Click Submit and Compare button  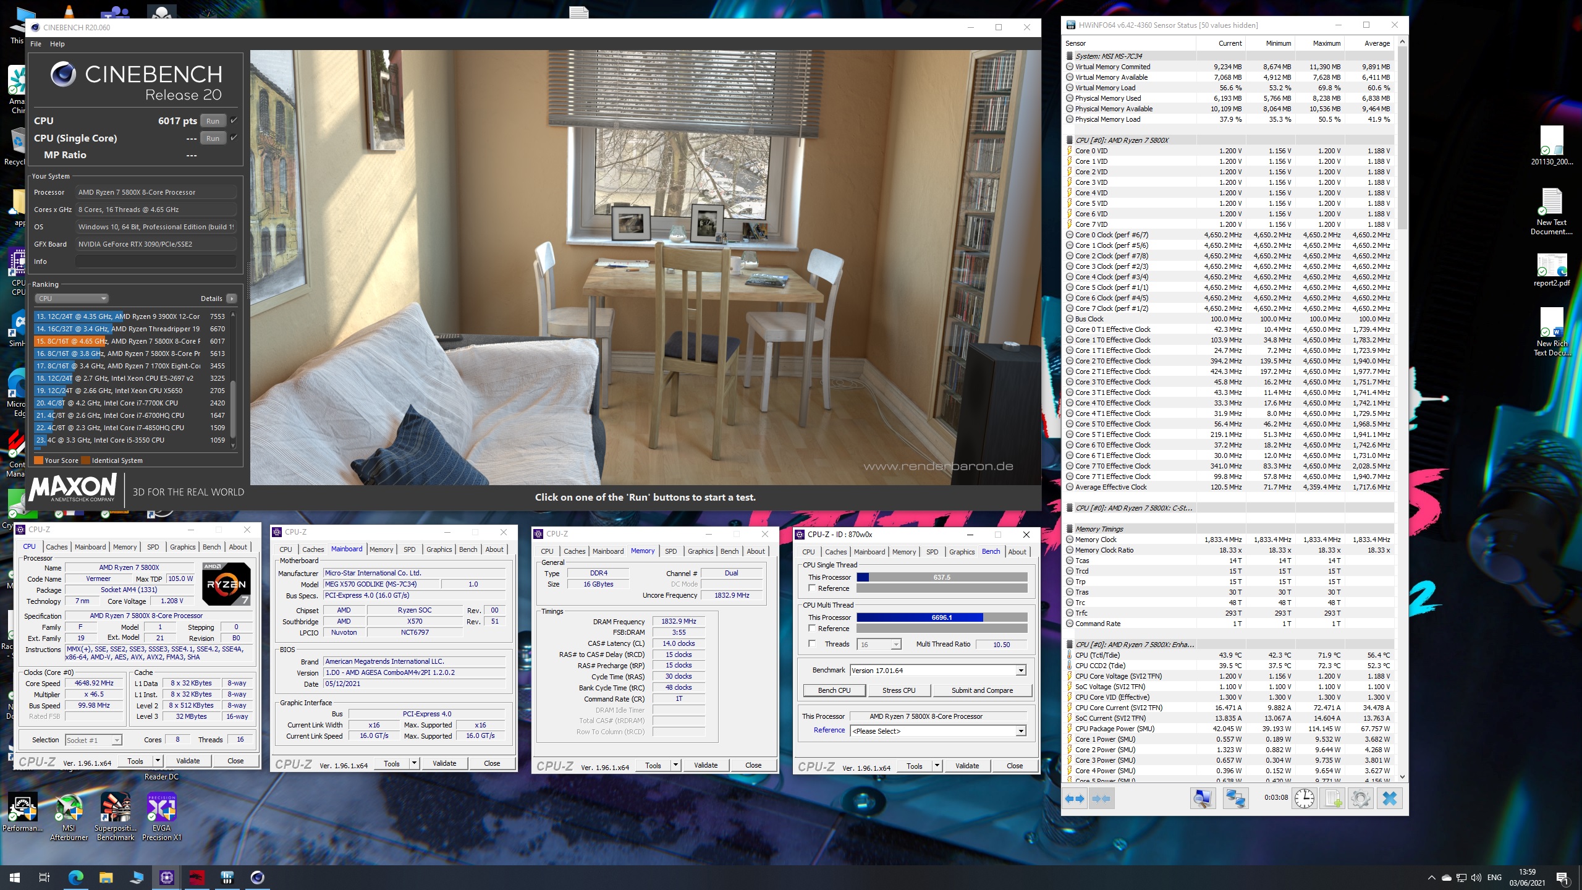point(981,690)
